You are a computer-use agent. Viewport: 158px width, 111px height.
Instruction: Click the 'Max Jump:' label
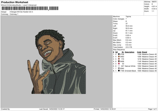[x=117, y=45]
